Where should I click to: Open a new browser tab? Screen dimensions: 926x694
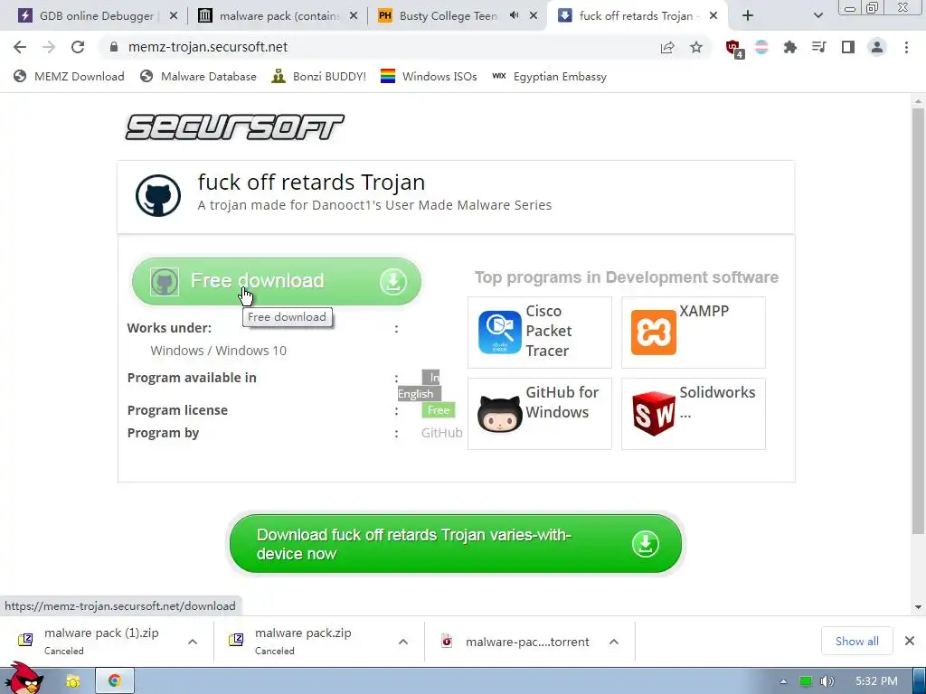click(x=748, y=16)
